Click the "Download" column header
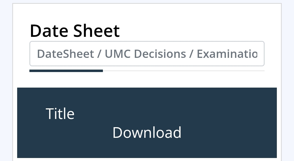The image size is (294, 161). tap(147, 132)
